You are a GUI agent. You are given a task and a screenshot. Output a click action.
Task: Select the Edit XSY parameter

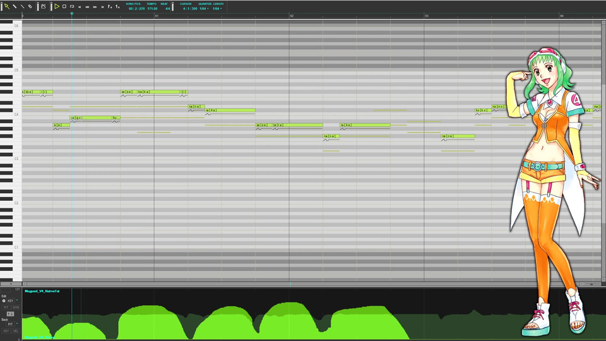pyautogui.click(x=11, y=301)
